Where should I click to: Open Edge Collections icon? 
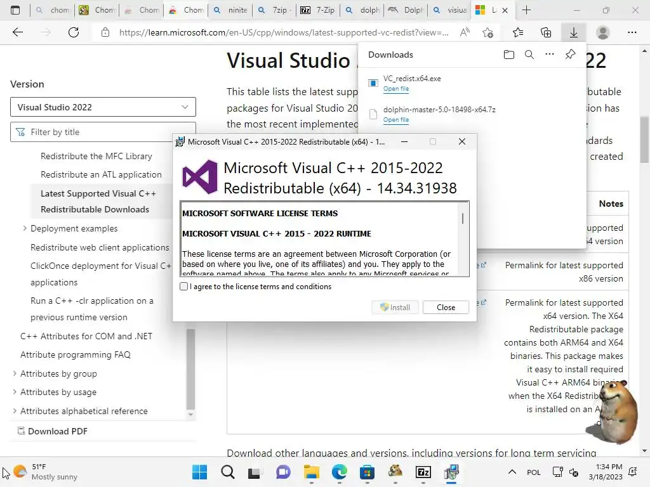pos(546,32)
